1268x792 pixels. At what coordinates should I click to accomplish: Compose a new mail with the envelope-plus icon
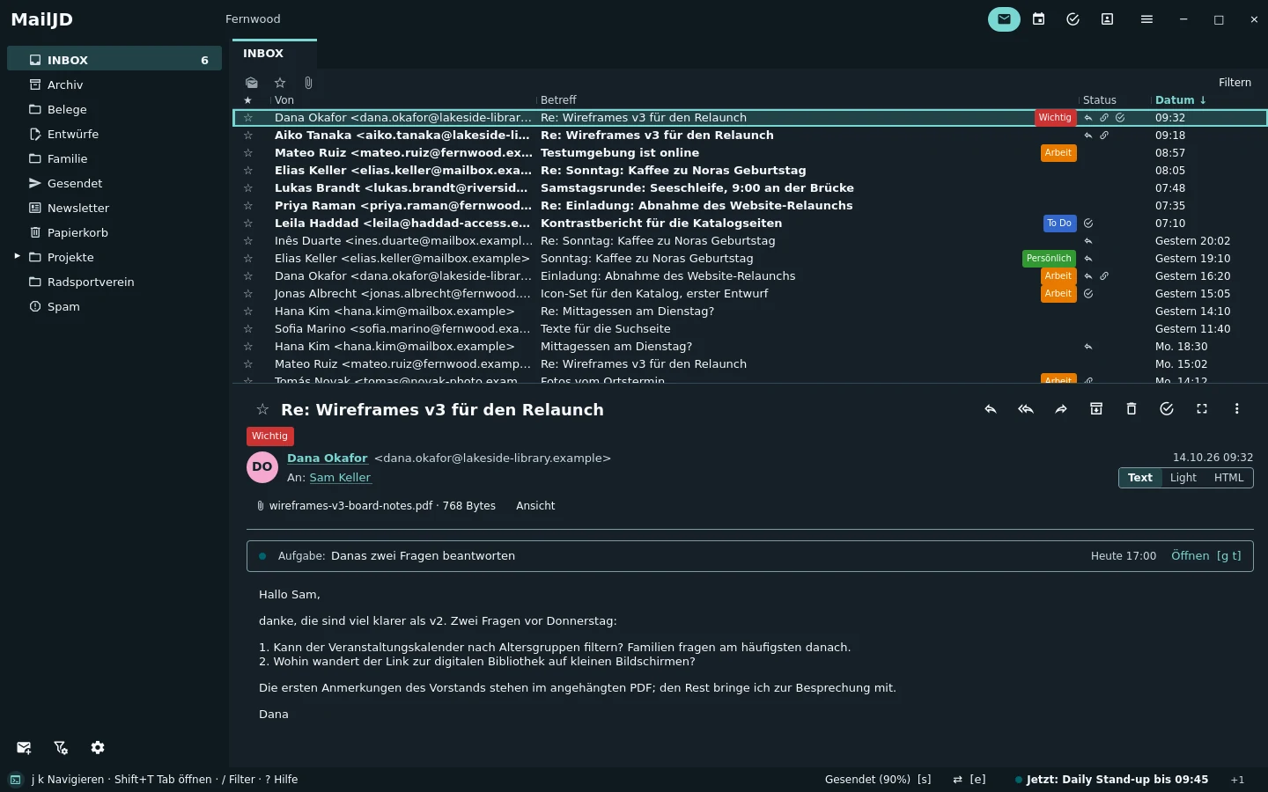(24, 748)
